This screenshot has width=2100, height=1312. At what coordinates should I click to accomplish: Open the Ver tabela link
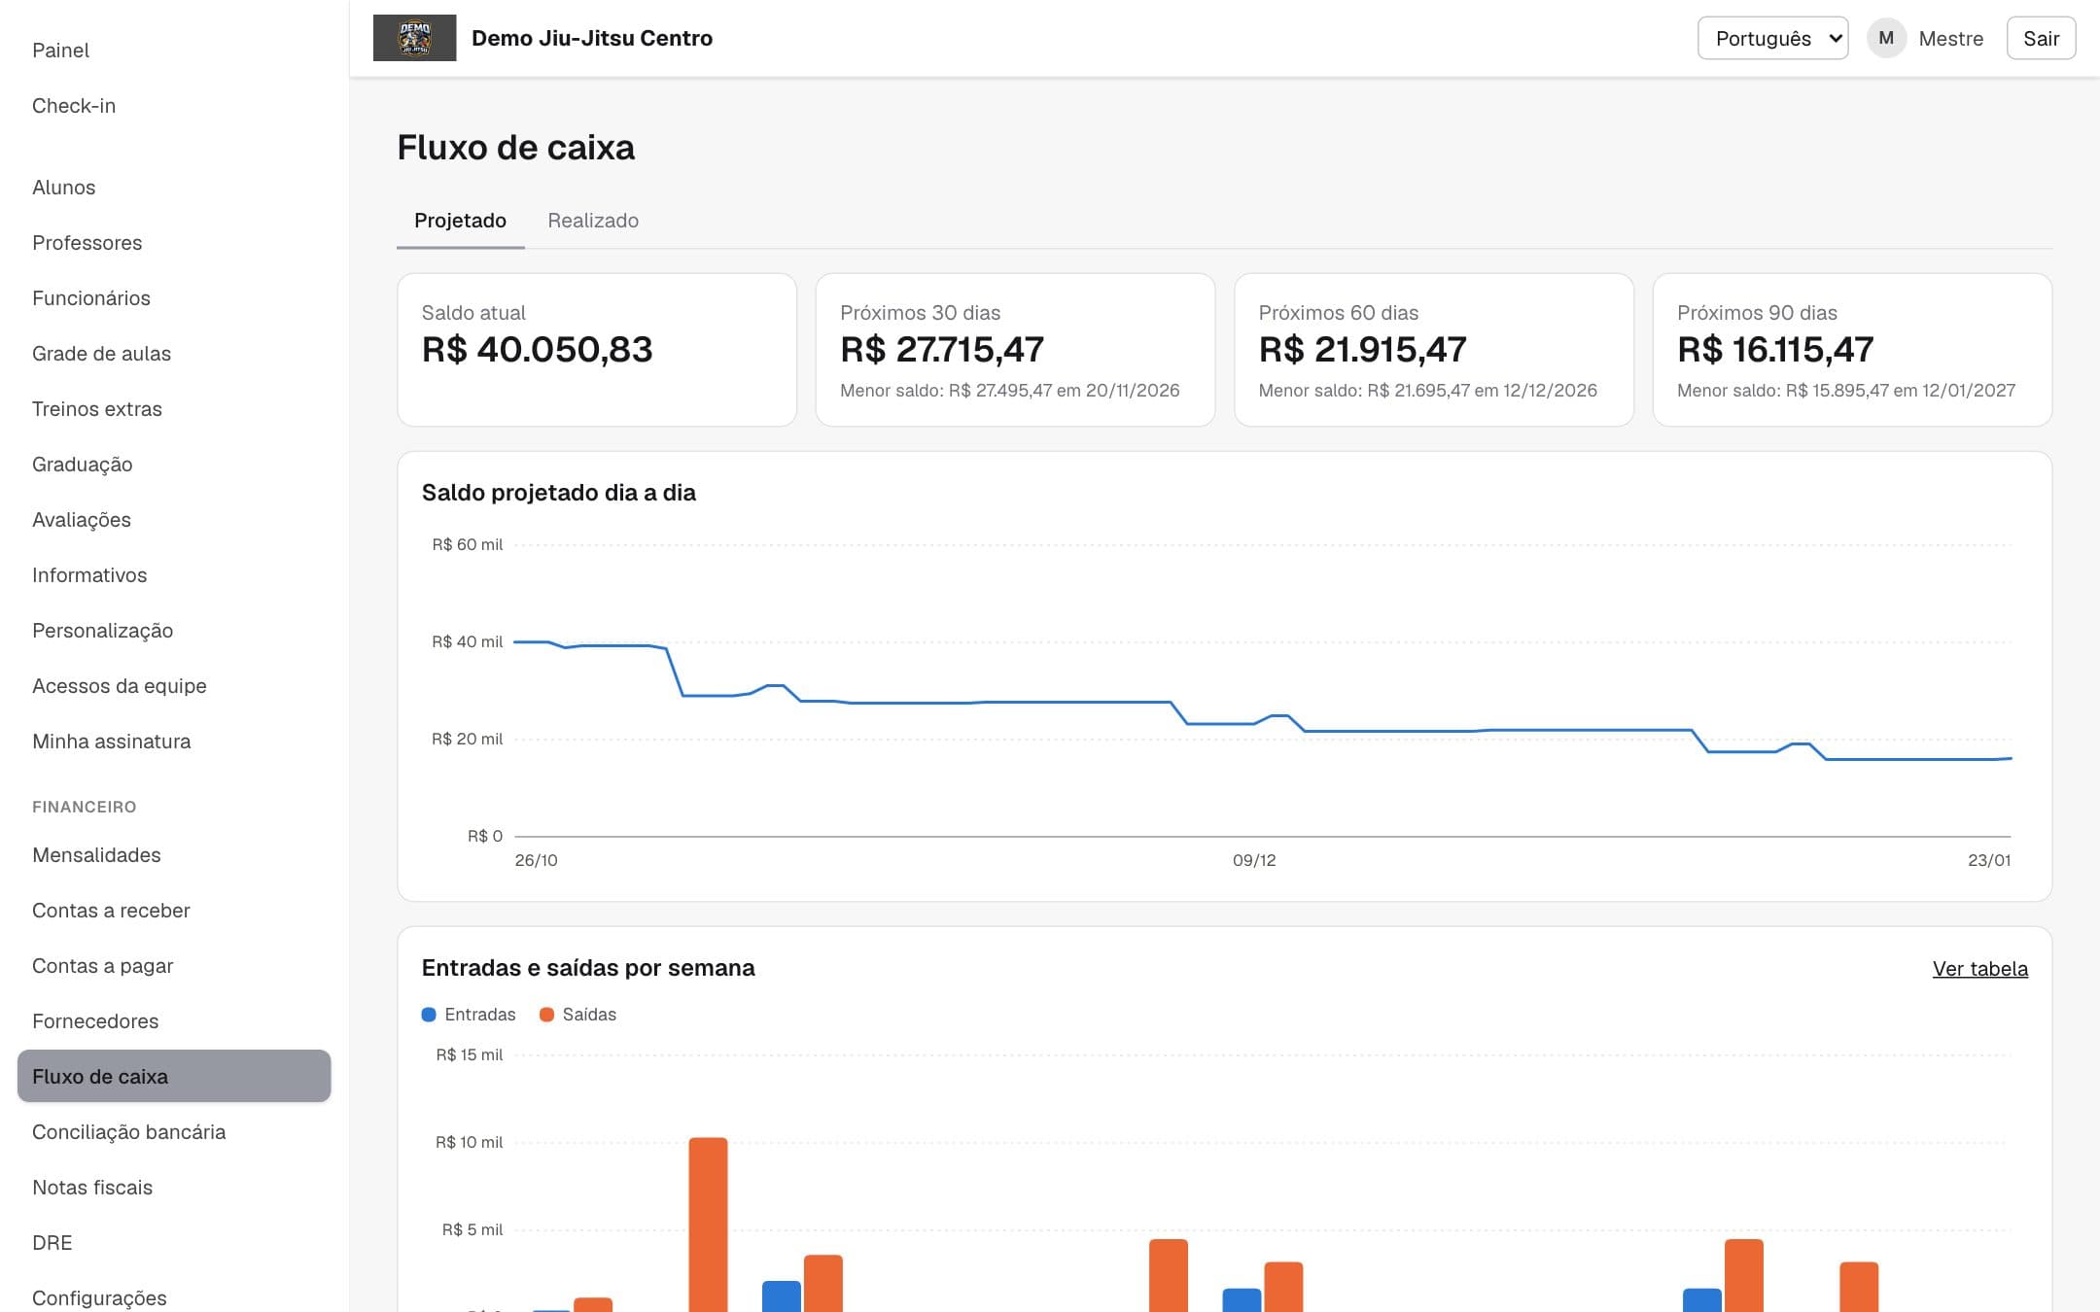1979,968
